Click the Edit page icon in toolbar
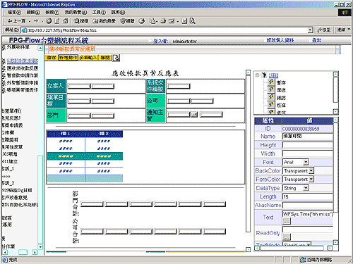This screenshot has width=353, height=264. [172, 21]
